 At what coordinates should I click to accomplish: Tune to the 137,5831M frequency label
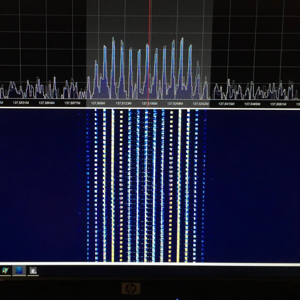tap(21, 103)
